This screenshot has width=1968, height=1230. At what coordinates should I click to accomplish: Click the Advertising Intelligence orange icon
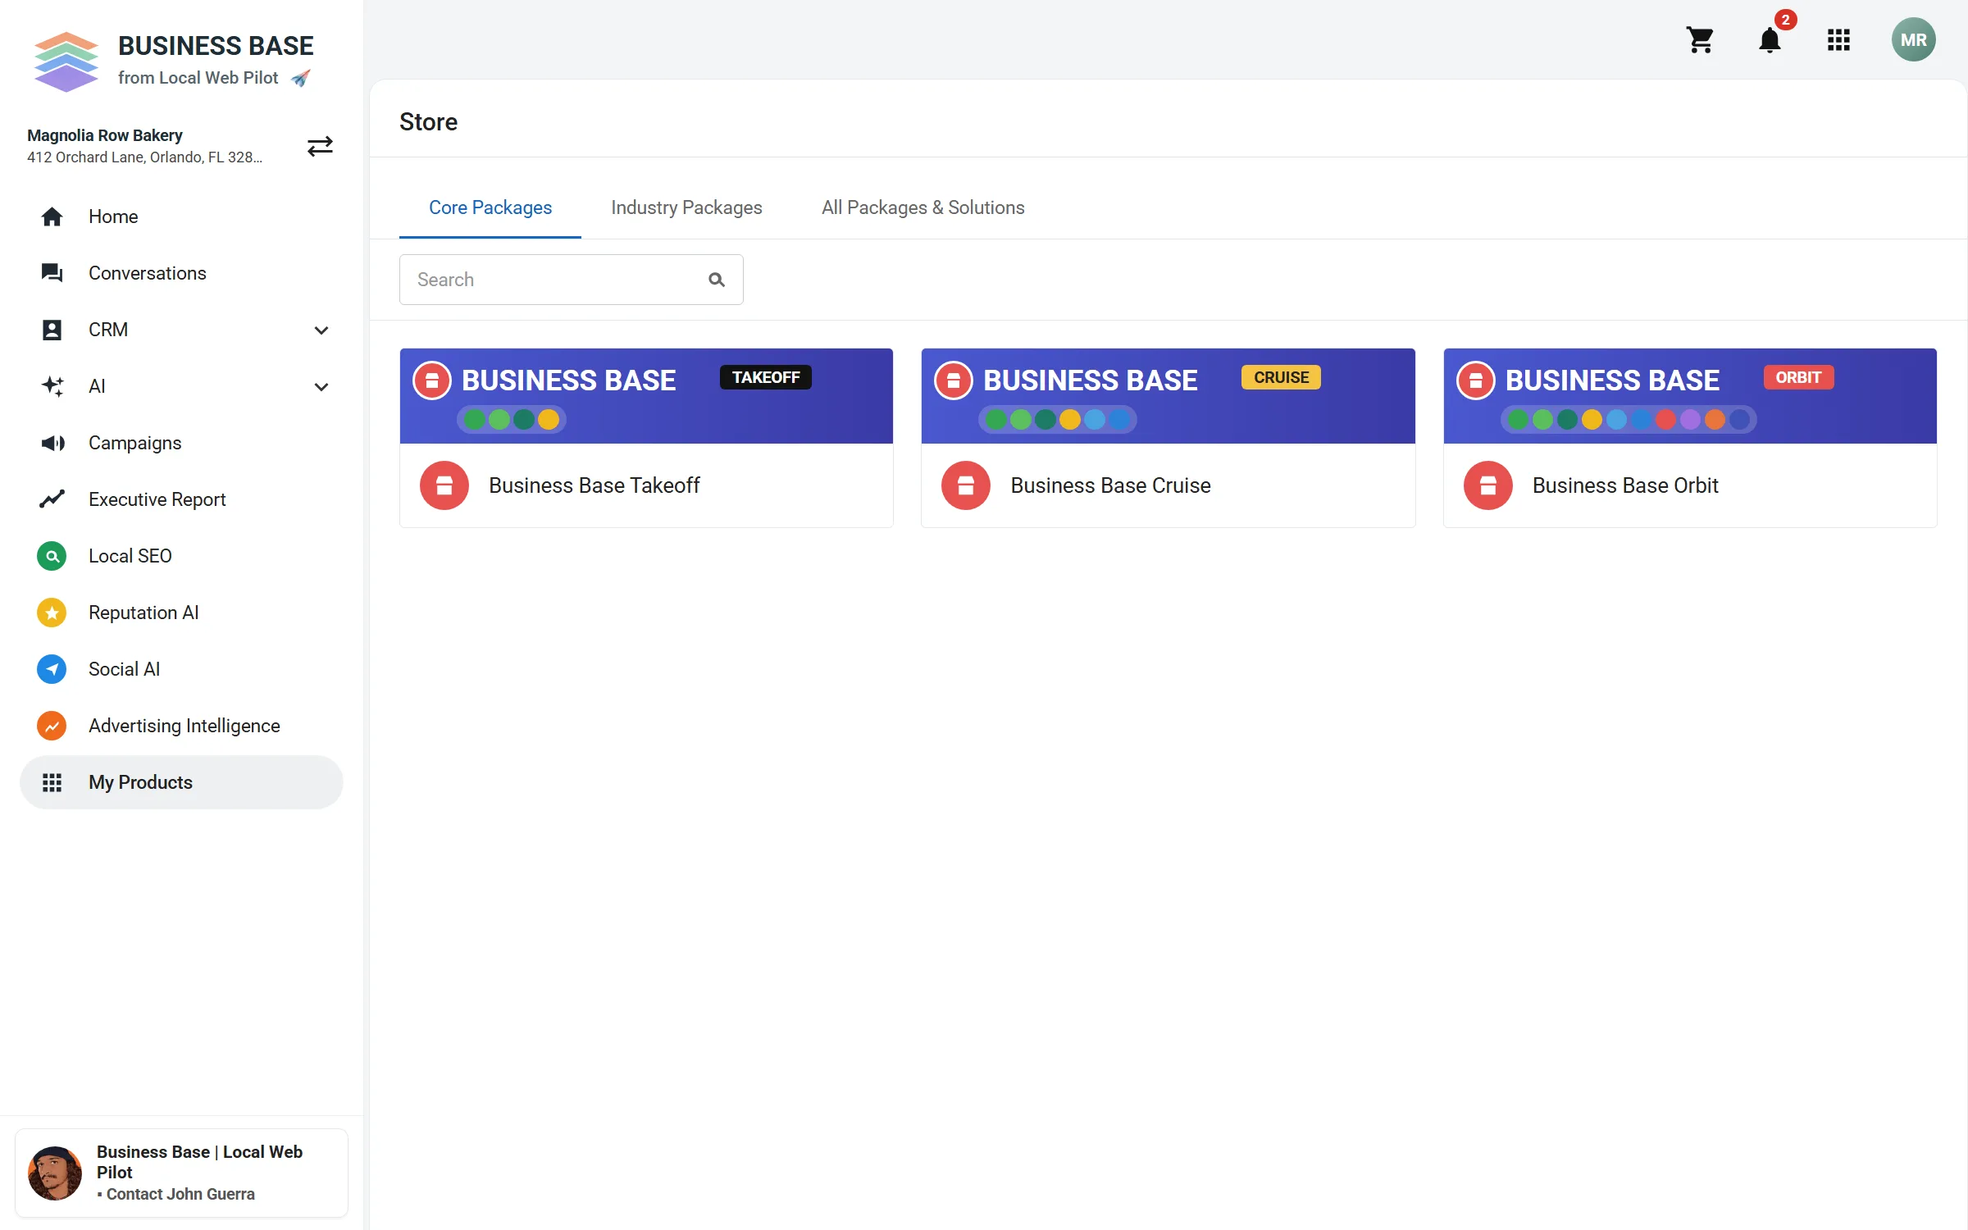[x=52, y=726]
